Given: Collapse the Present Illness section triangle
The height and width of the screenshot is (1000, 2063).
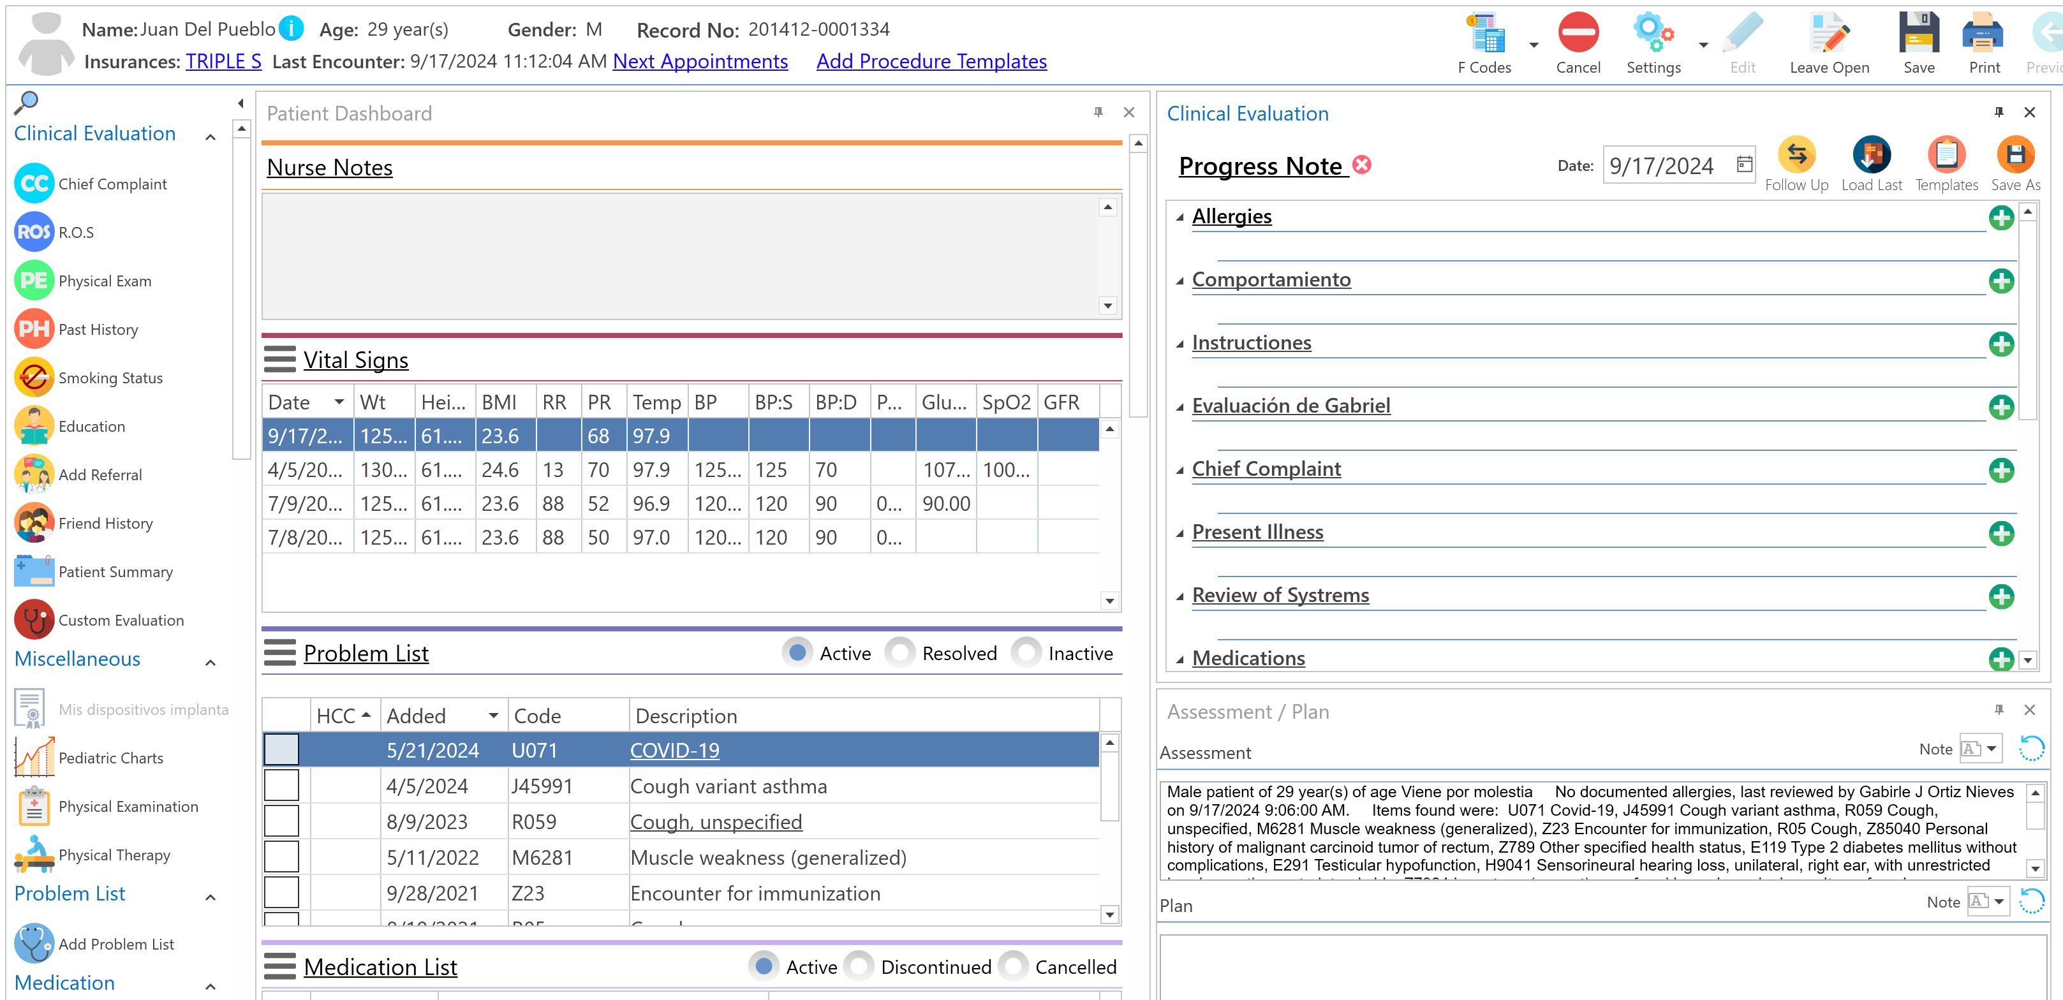Looking at the screenshot, I should [1179, 533].
